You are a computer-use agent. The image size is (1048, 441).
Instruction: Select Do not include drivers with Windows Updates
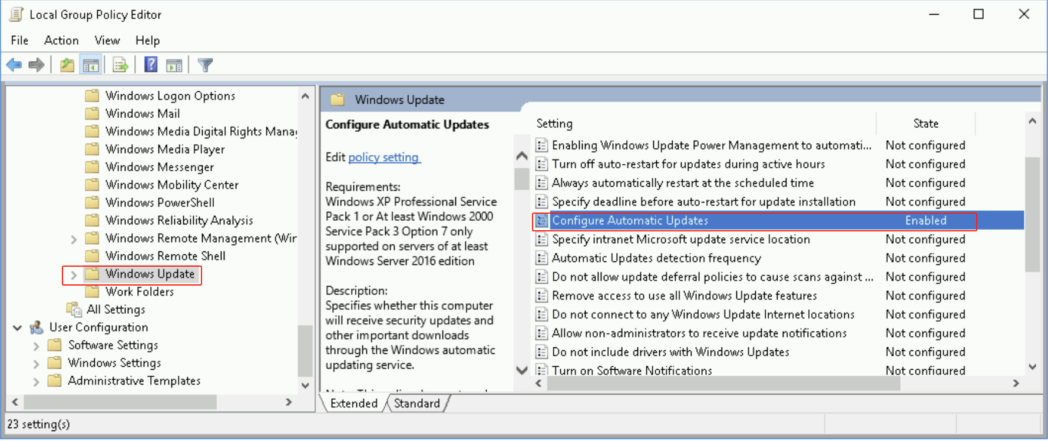(670, 352)
